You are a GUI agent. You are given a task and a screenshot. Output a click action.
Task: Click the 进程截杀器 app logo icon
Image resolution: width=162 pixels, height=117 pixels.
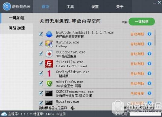(7, 7)
